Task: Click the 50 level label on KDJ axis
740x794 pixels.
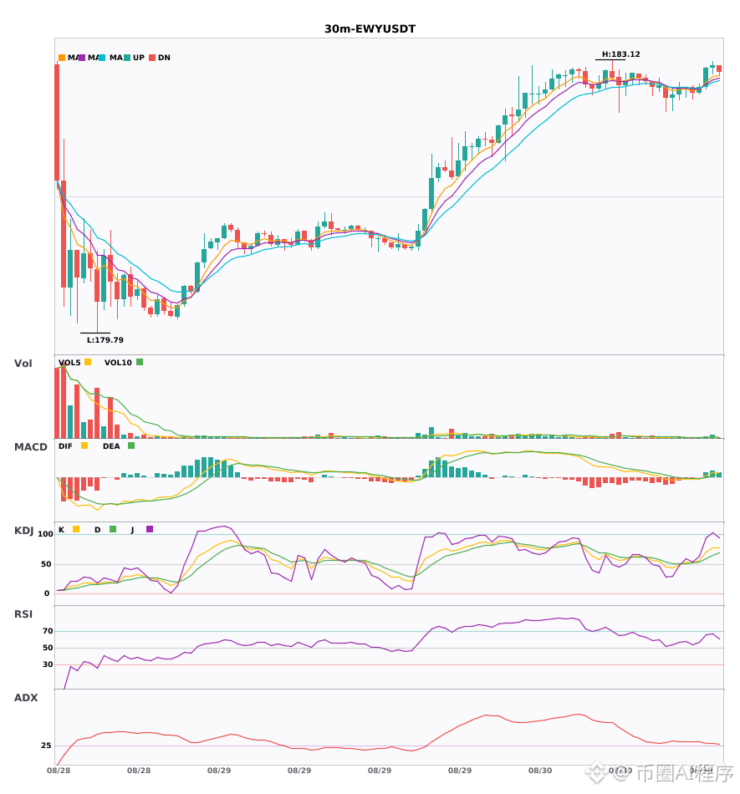Action: click(46, 564)
